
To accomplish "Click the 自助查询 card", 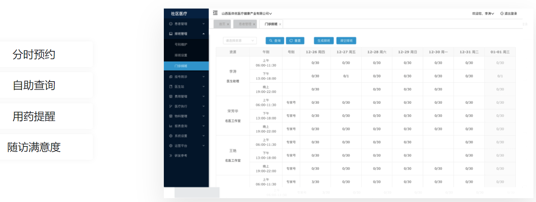I will 46,85.
